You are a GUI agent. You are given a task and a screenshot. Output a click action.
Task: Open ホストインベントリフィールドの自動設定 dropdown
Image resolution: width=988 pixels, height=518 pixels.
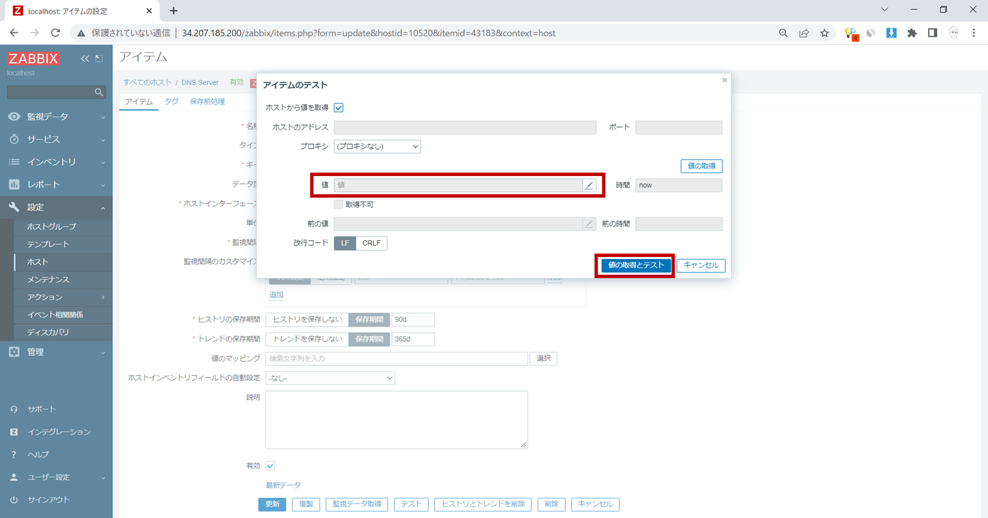pos(330,378)
